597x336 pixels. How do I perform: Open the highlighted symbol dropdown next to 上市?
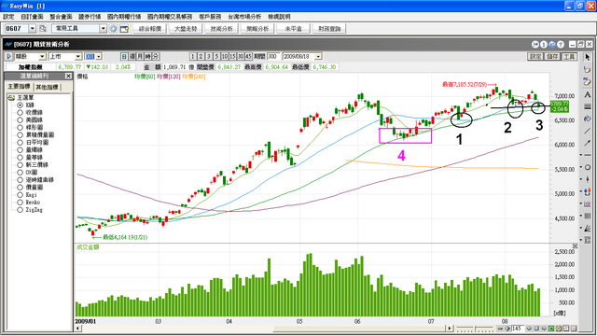(99, 56)
